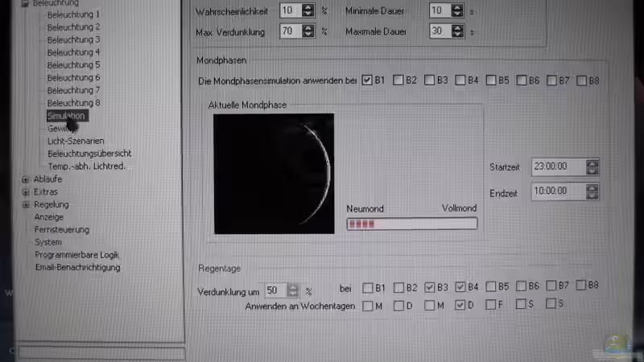Expand the Regelung tree node
This screenshot has width=644, height=362.
[x=26, y=204]
